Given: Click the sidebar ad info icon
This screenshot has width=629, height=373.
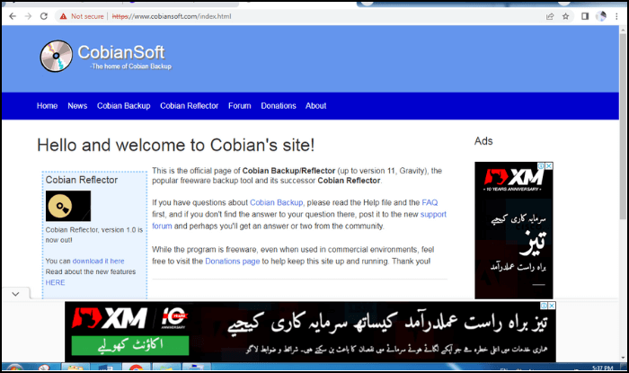Looking at the screenshot, I should [541, 165].
